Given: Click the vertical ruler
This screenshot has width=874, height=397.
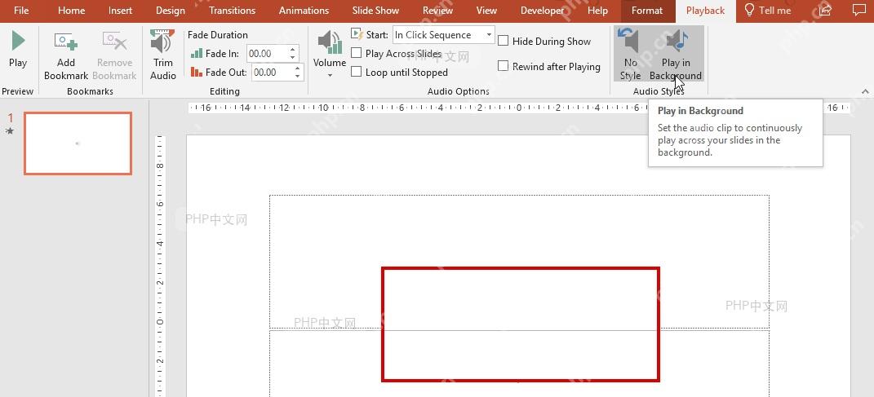Looking at the screenshot, I should coord(160,265).
